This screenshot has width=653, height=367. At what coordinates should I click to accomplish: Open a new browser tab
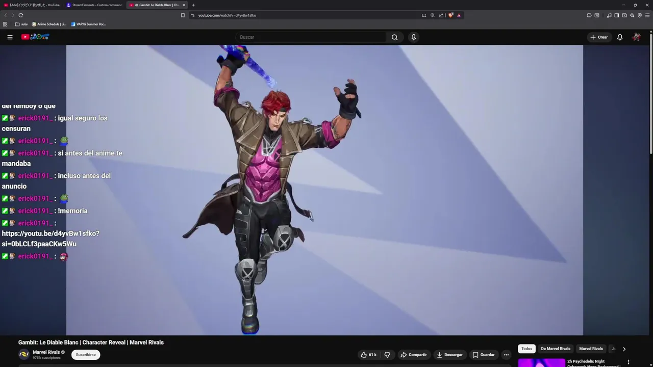click(x=193, y=5)
